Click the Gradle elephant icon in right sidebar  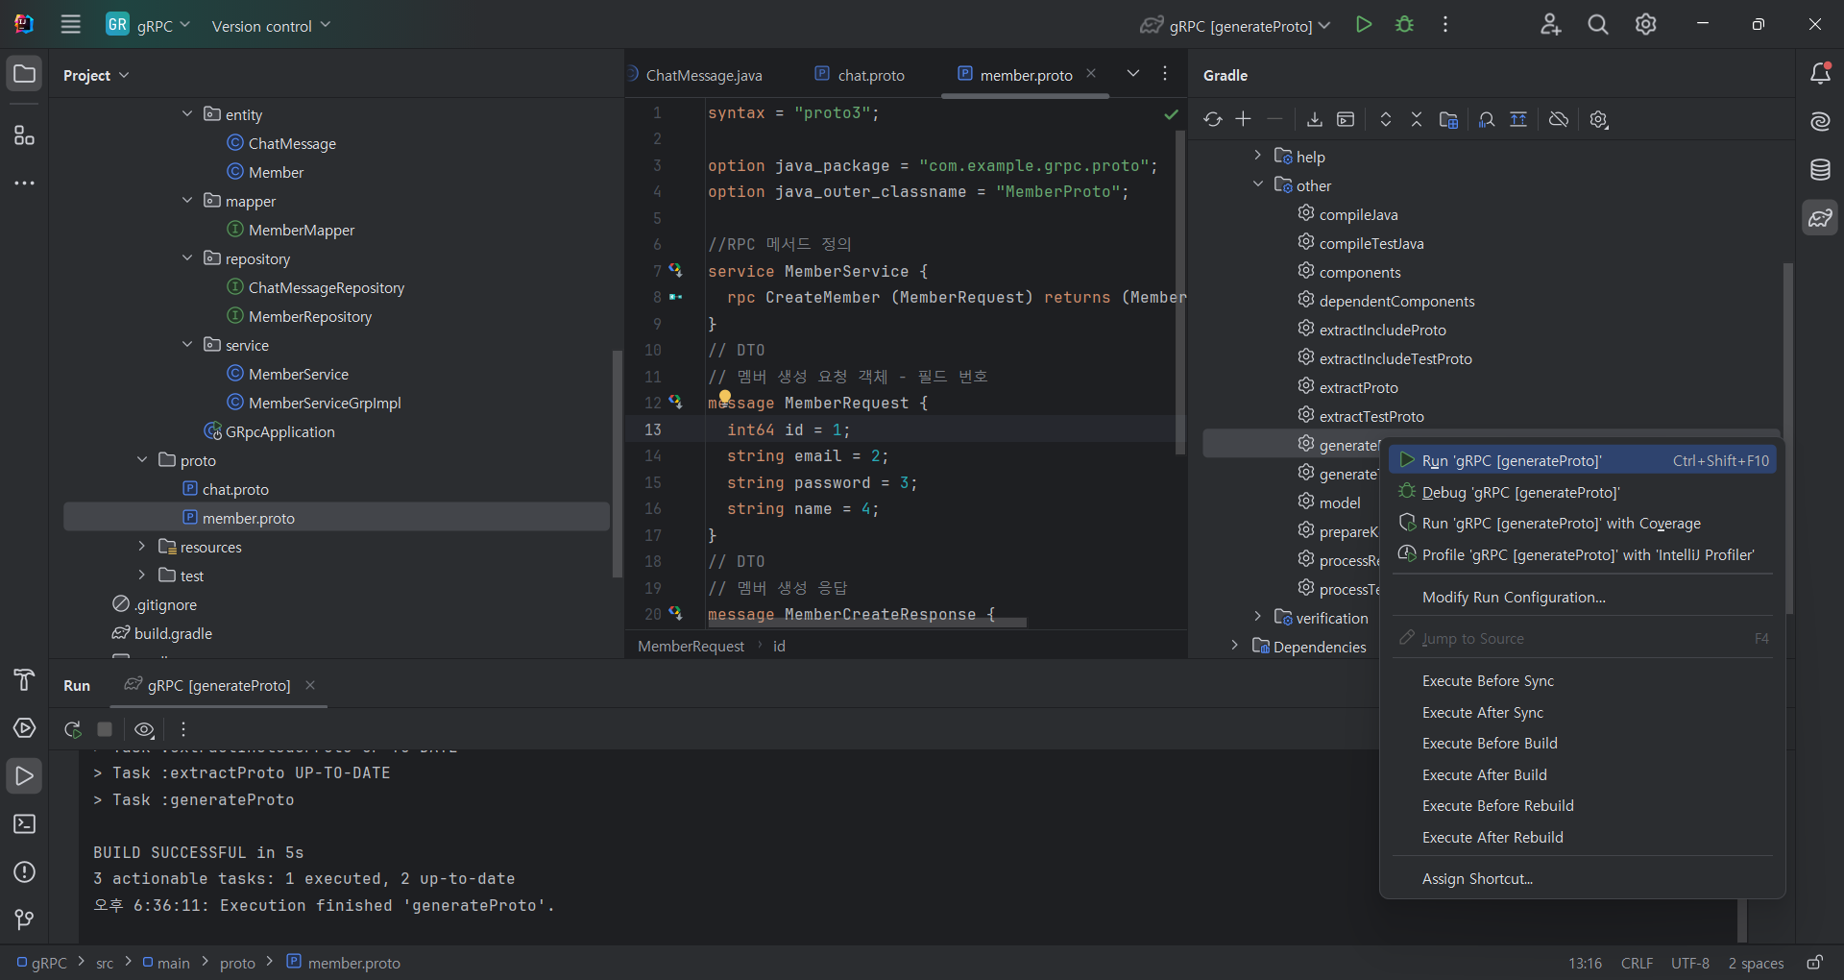point(1820,218)
